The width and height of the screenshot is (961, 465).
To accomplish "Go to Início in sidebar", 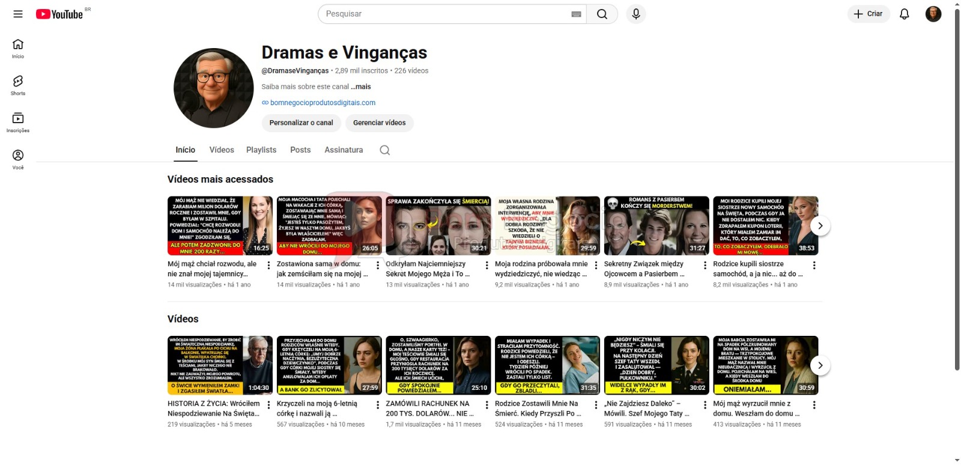I will 18,49.
